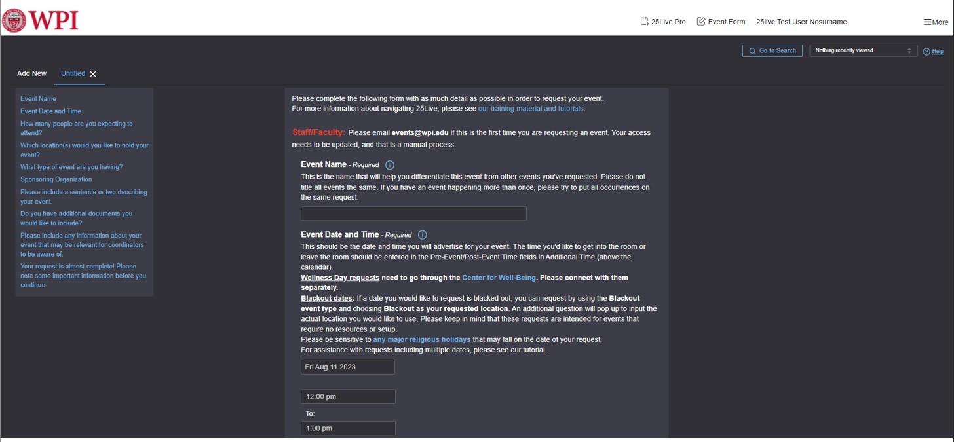Switch to the Add New tab

pos(31,73)
